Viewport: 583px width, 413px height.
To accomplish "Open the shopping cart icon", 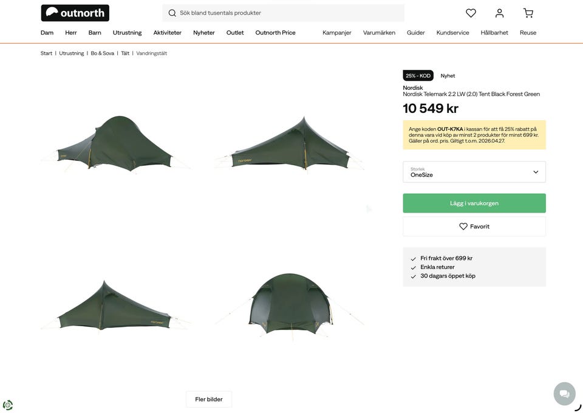I will tap(528, 13).
